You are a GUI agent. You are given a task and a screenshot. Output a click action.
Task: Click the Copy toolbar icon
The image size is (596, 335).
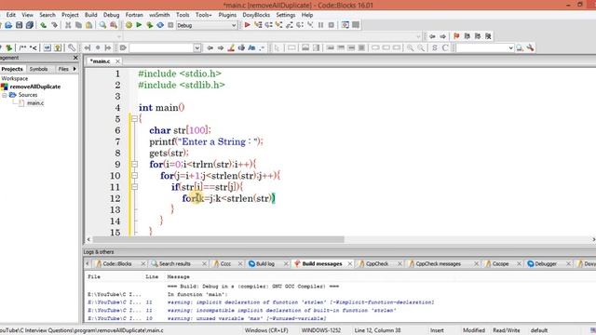[78, 25]
